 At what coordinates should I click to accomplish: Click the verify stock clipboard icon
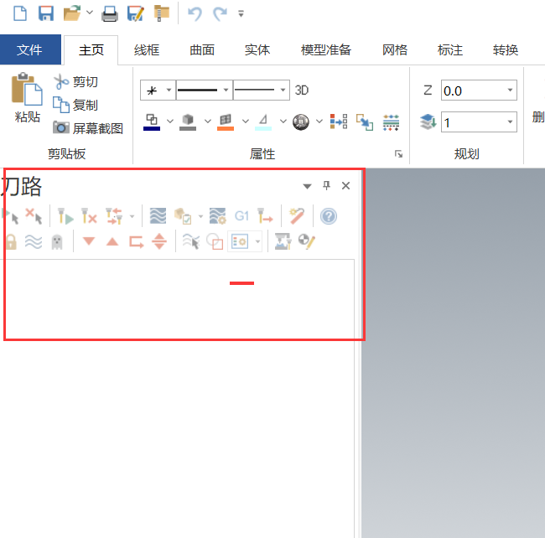[183, 216]
